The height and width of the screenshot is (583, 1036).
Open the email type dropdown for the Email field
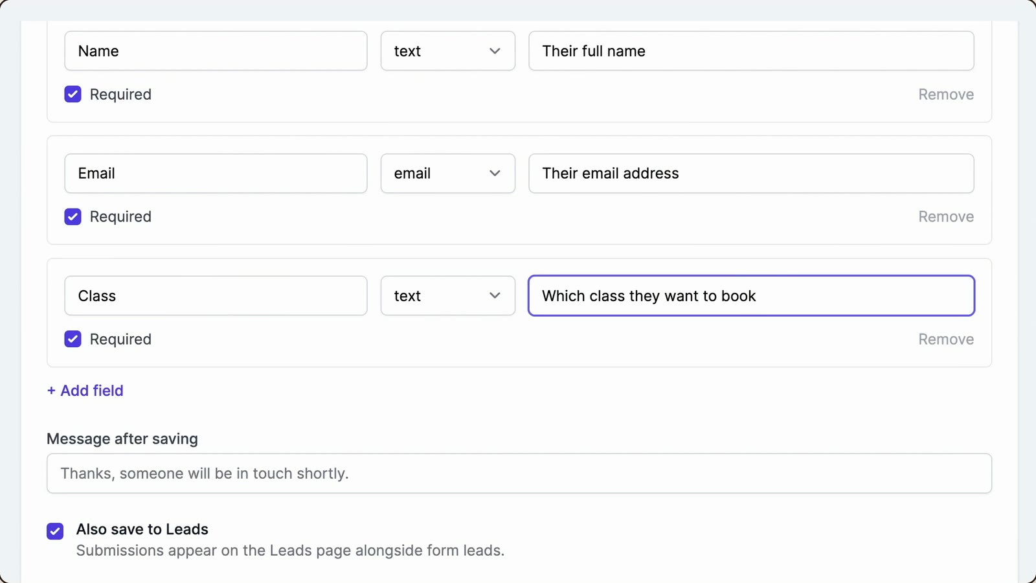448,174
